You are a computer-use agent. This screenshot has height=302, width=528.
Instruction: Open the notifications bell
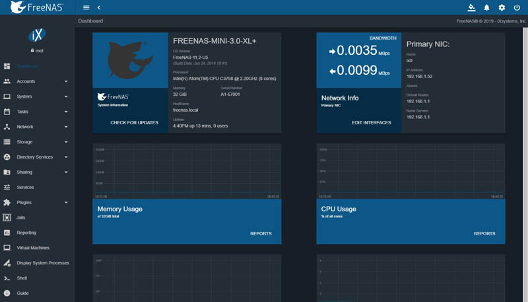(486, 7)
